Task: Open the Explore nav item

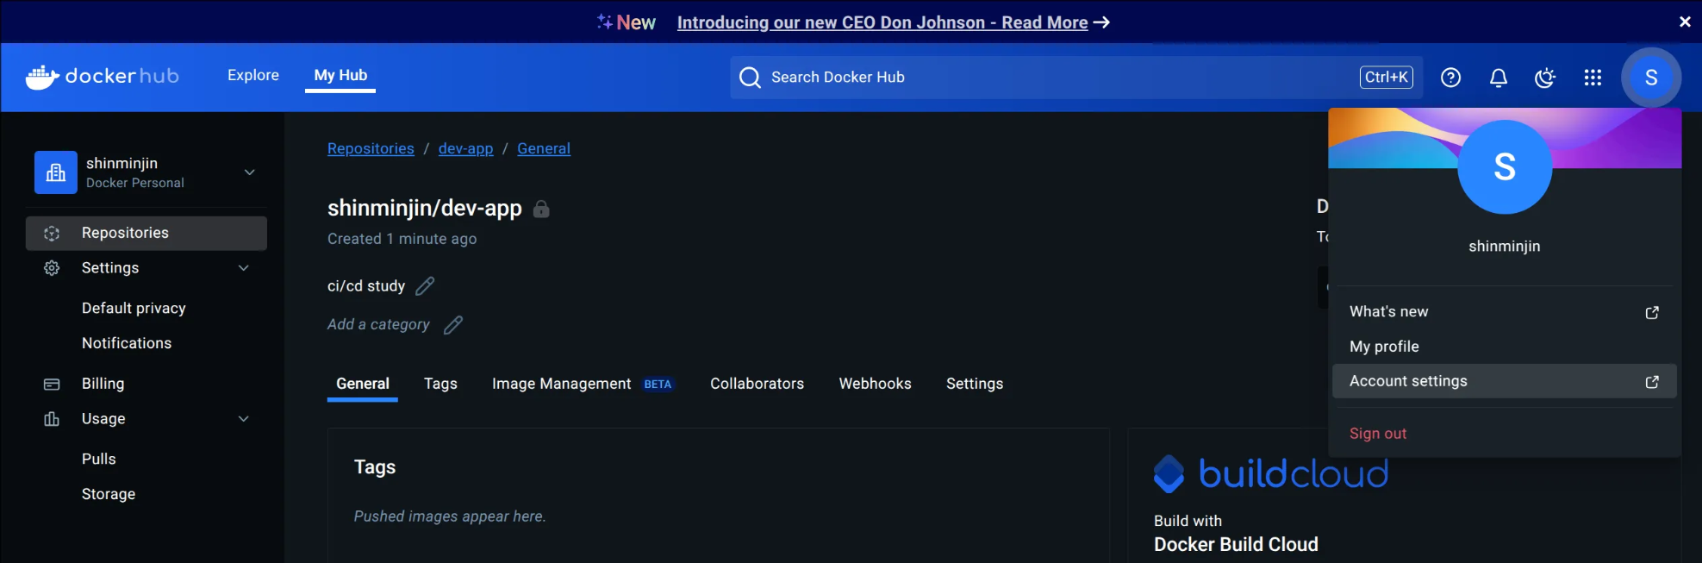Action: pyautogui.click(x=253, y=75)
